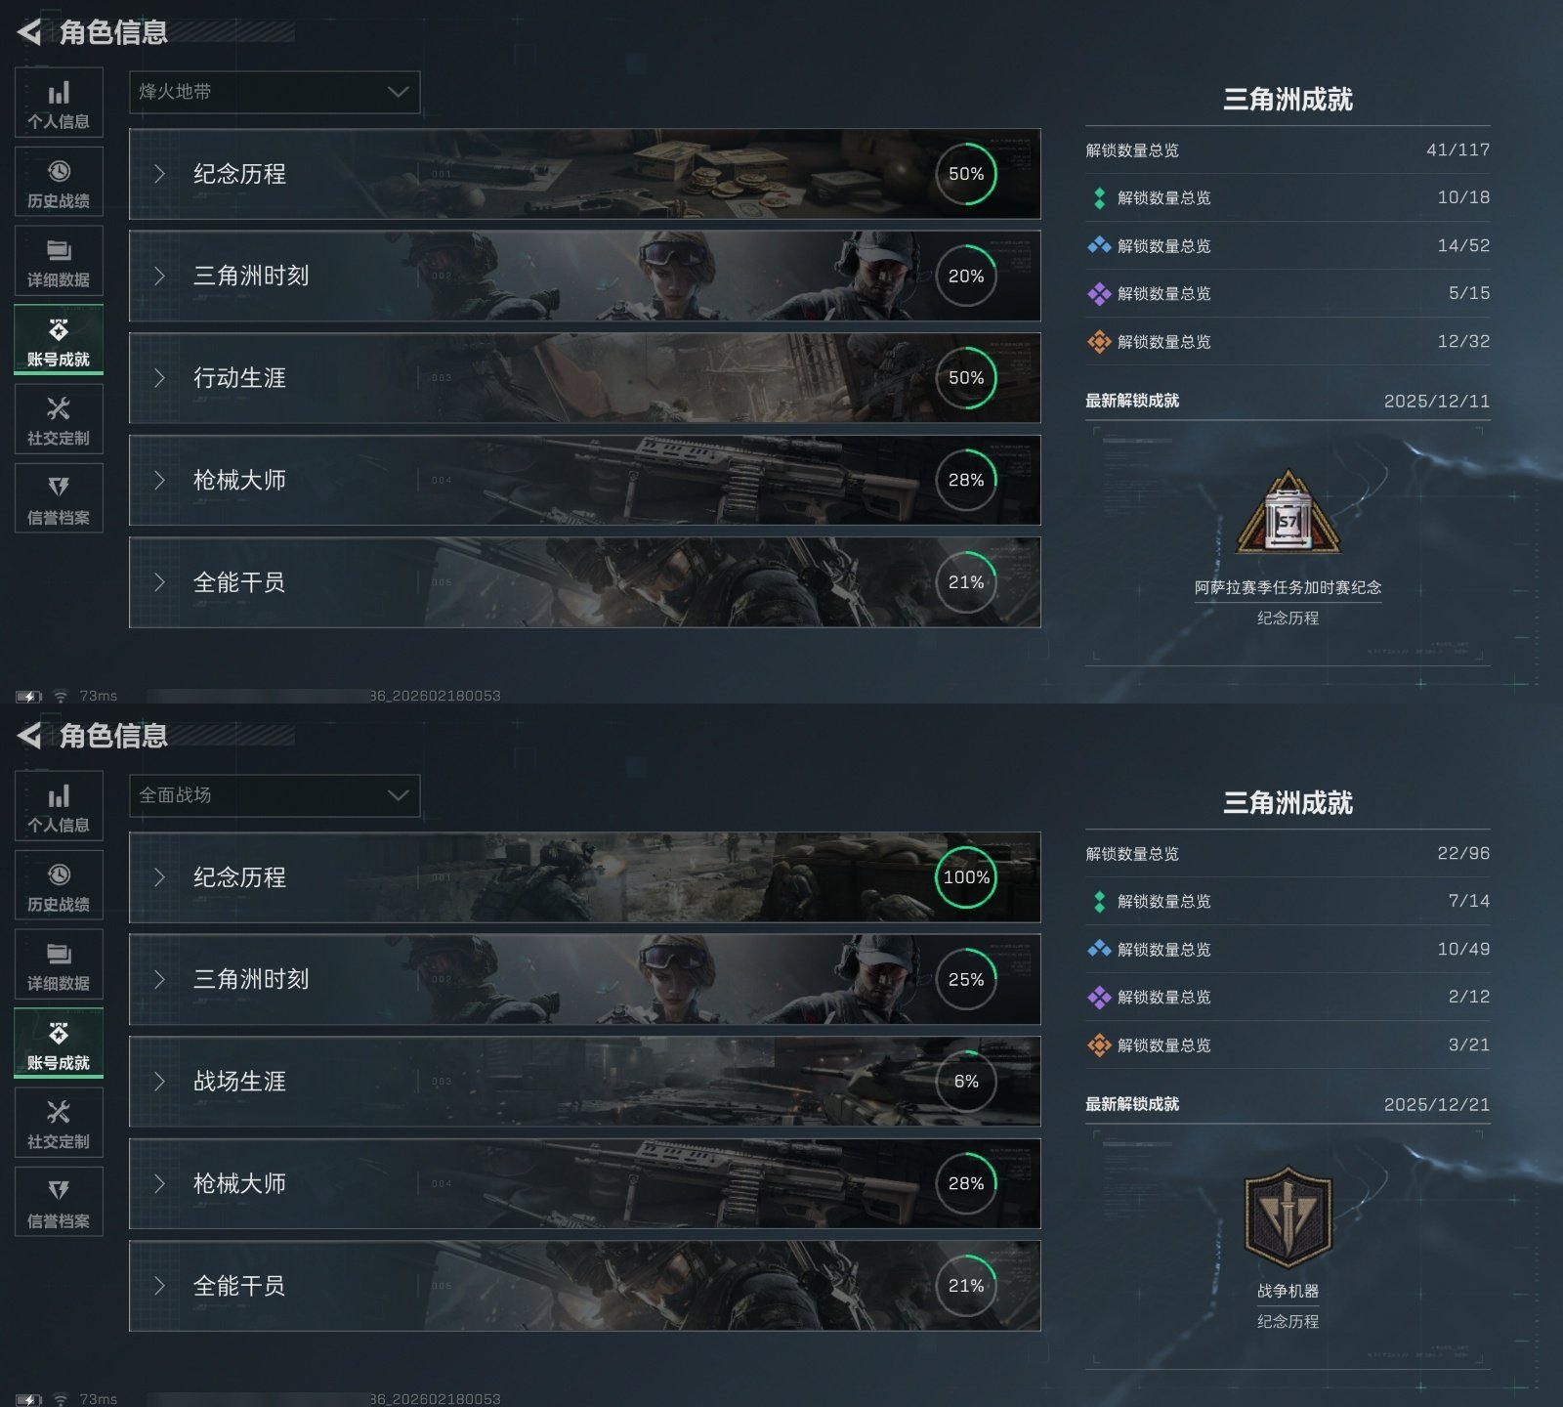1563x1407 pixels.
Task: Select purple-tier 解锁数量总览 row 5/15
Action: coord(1288,293)
